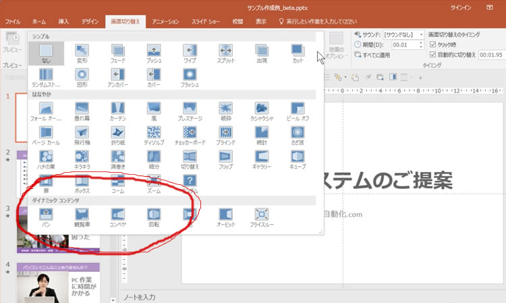This screenshot has width=506, height=303.
Task: Select the ワイプ transition
Action: [190, 53]
